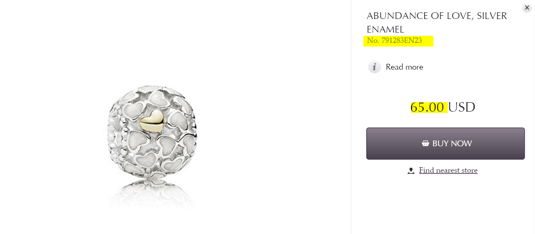Viewport: 535px width, 234px height.
Task: Hit the BUY NOW button label
Action: pos(452,143)
